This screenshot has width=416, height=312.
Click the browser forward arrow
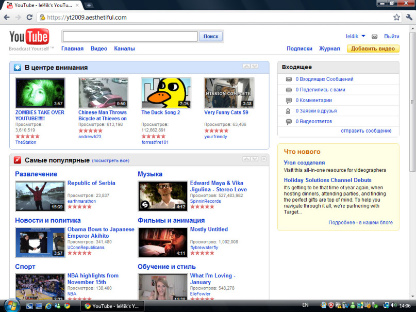click(18, 18)
